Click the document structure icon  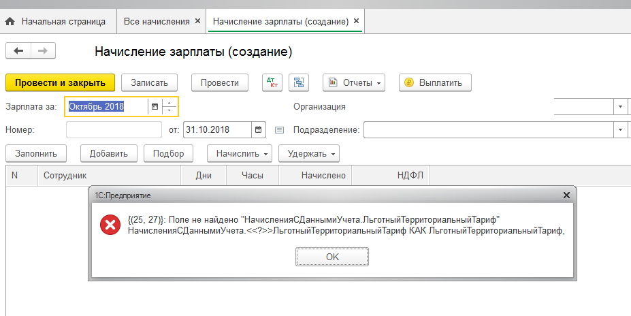coord(298,83)
